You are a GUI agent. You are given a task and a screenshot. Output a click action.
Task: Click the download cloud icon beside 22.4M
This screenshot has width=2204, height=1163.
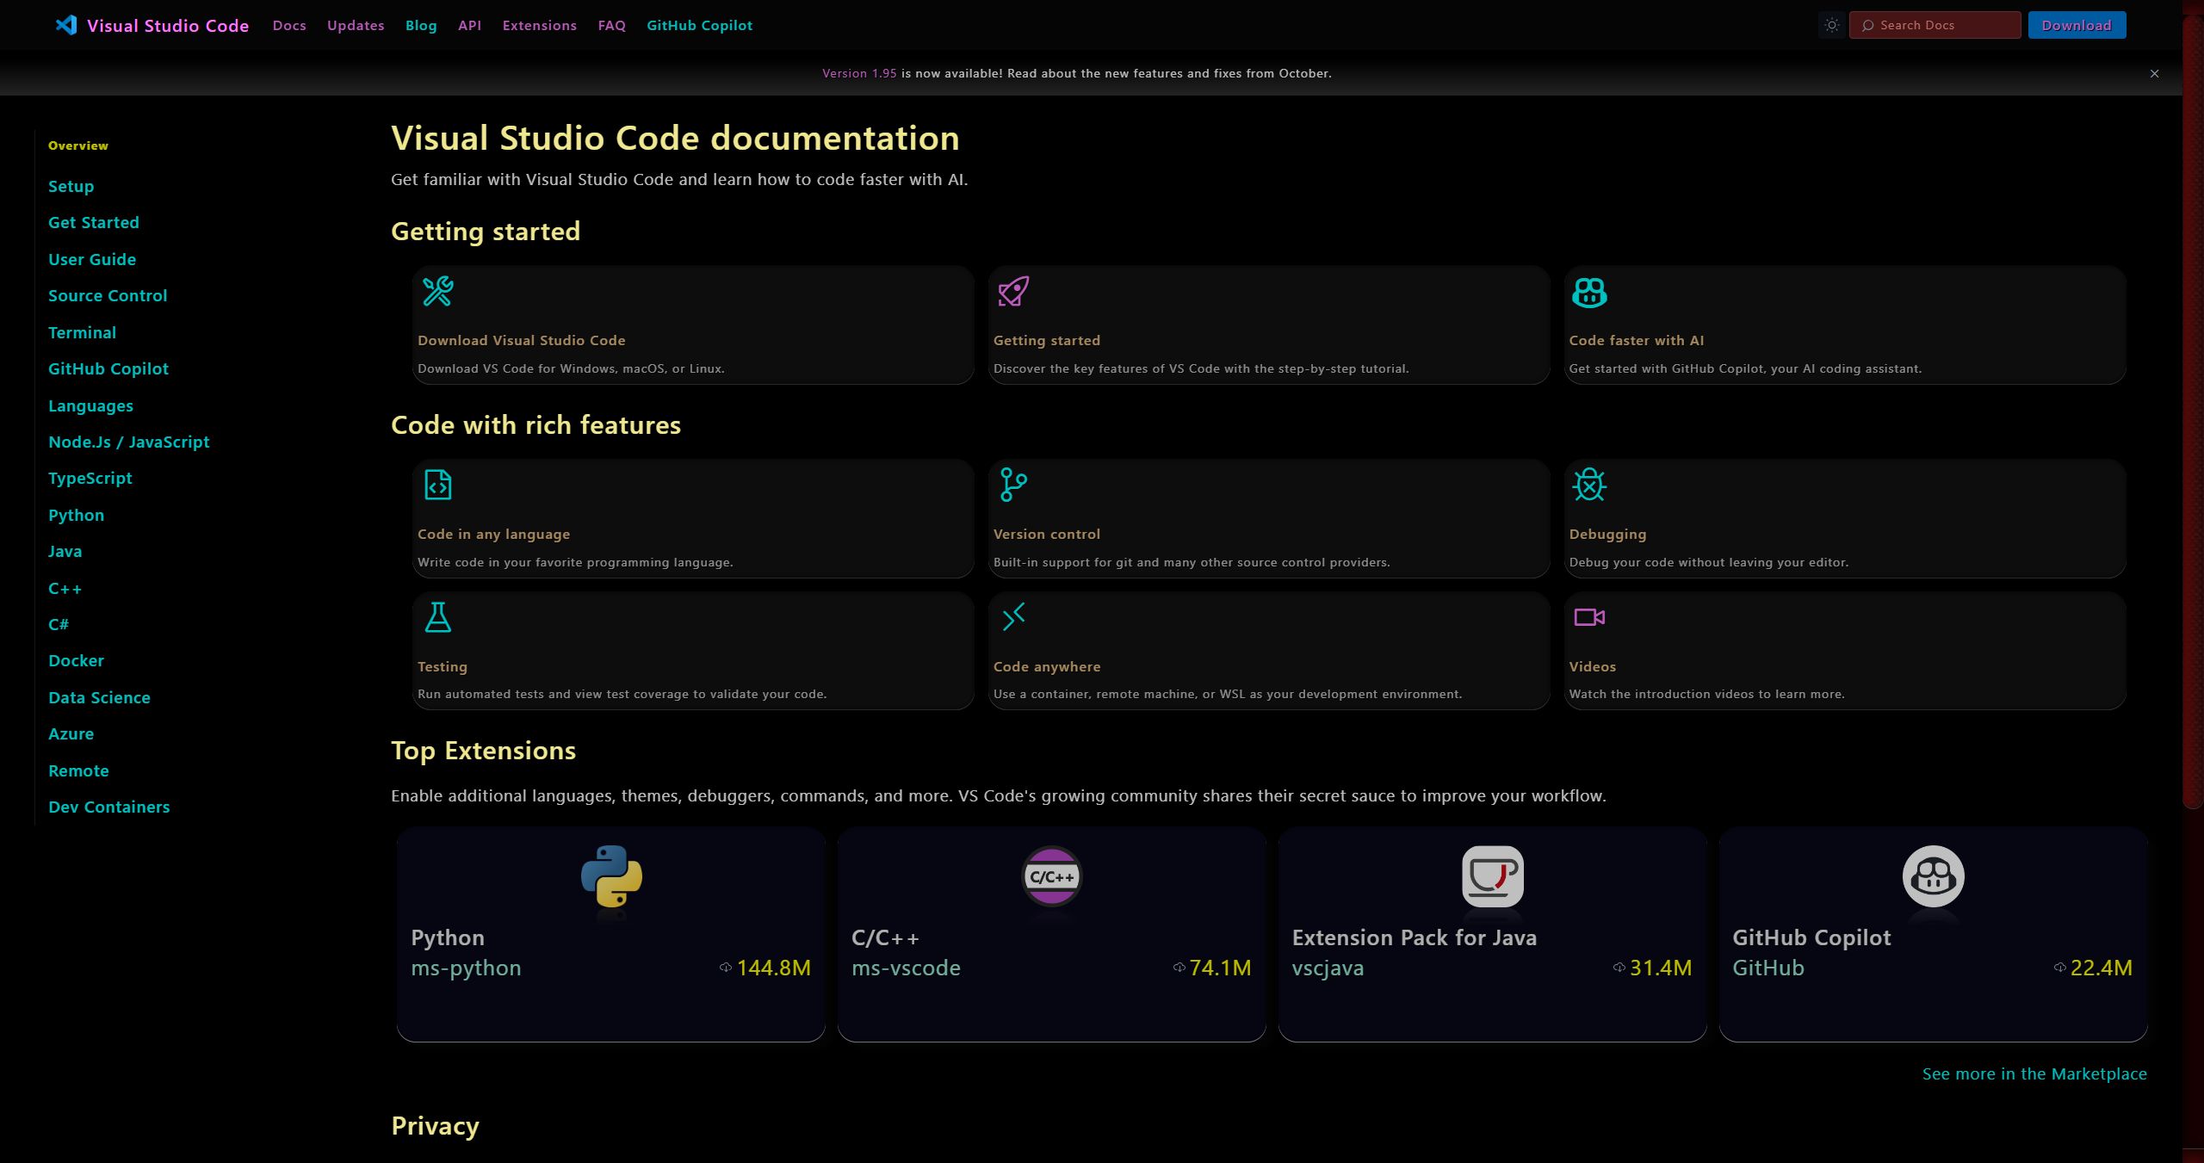coord(2059,968)
